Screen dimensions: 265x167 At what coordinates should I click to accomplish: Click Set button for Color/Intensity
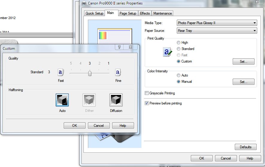click(243, 82)
